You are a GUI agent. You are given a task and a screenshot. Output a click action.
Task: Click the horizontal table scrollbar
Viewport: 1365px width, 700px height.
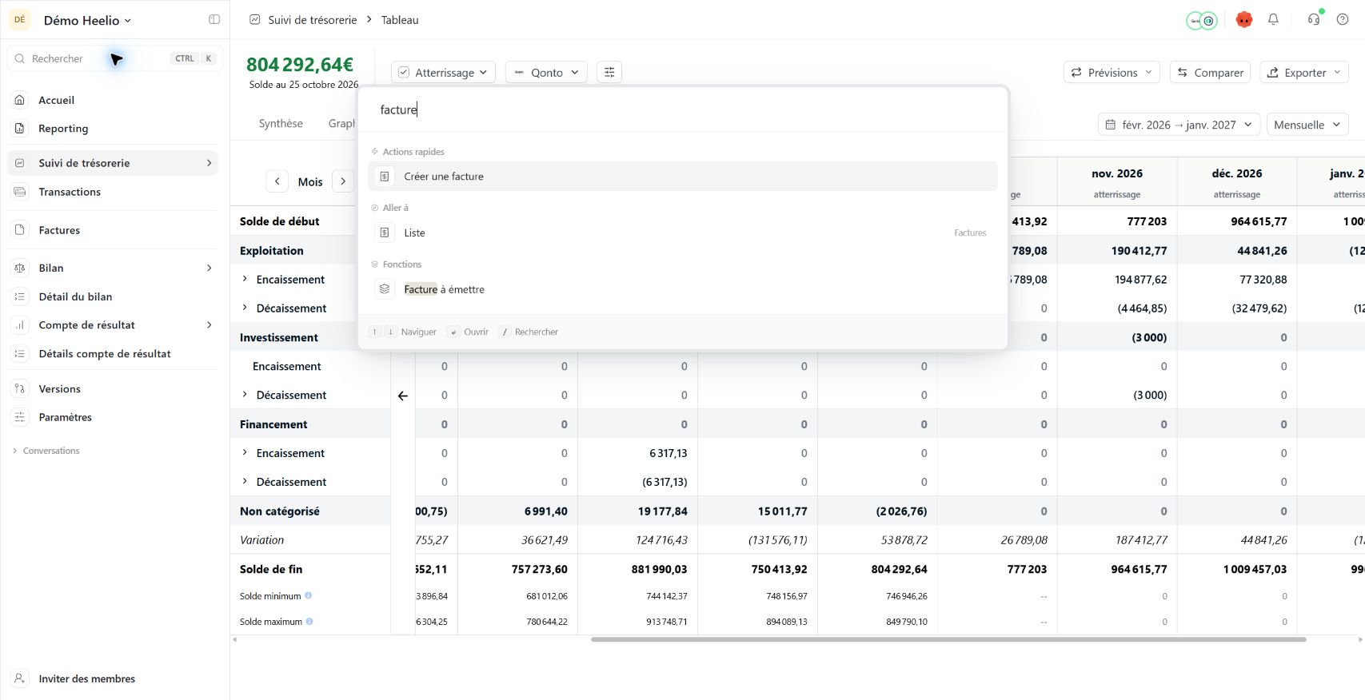point(948,639)
